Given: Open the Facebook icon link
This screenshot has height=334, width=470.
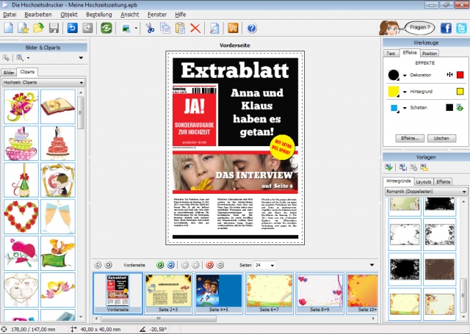Looking at the screenshot, I should click(446, 29).
